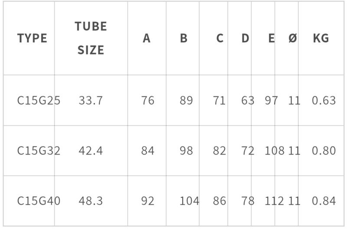Click the Ø diameter column header

point(292,39)
